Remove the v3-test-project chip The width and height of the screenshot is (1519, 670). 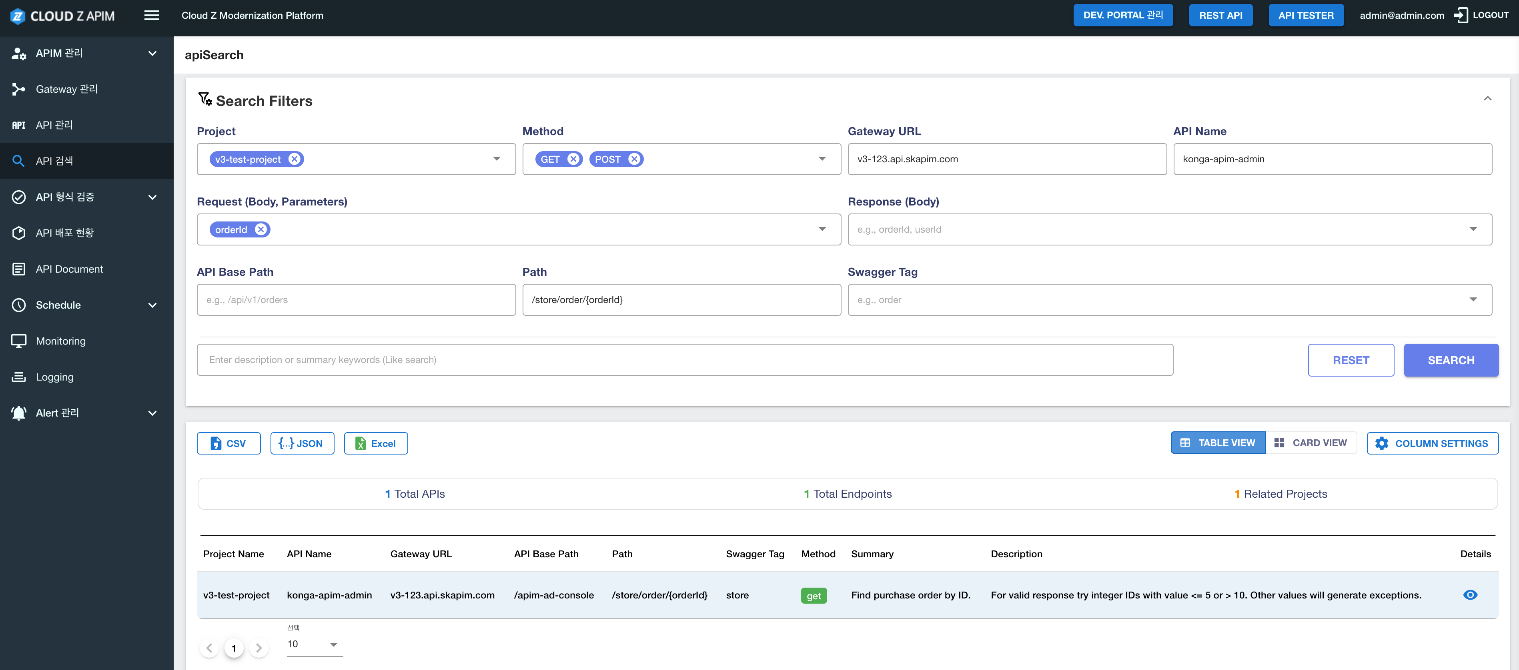click(x=294, y=159)
